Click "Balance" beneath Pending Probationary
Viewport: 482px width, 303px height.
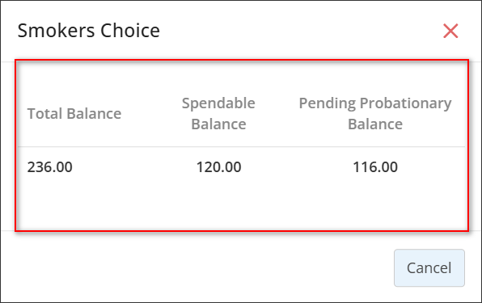pos(375,124)
